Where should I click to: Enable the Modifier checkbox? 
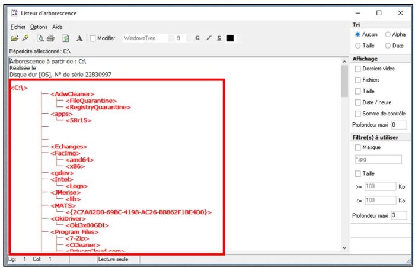pos(92,38)
